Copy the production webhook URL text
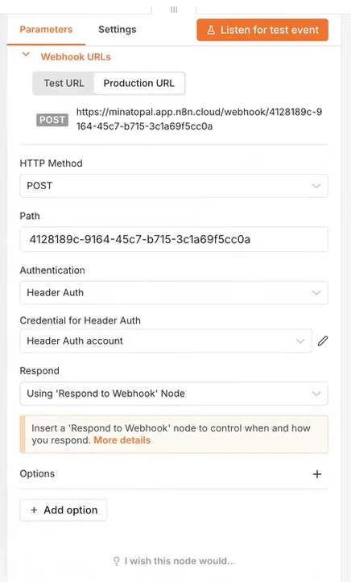 click(199, 119)
